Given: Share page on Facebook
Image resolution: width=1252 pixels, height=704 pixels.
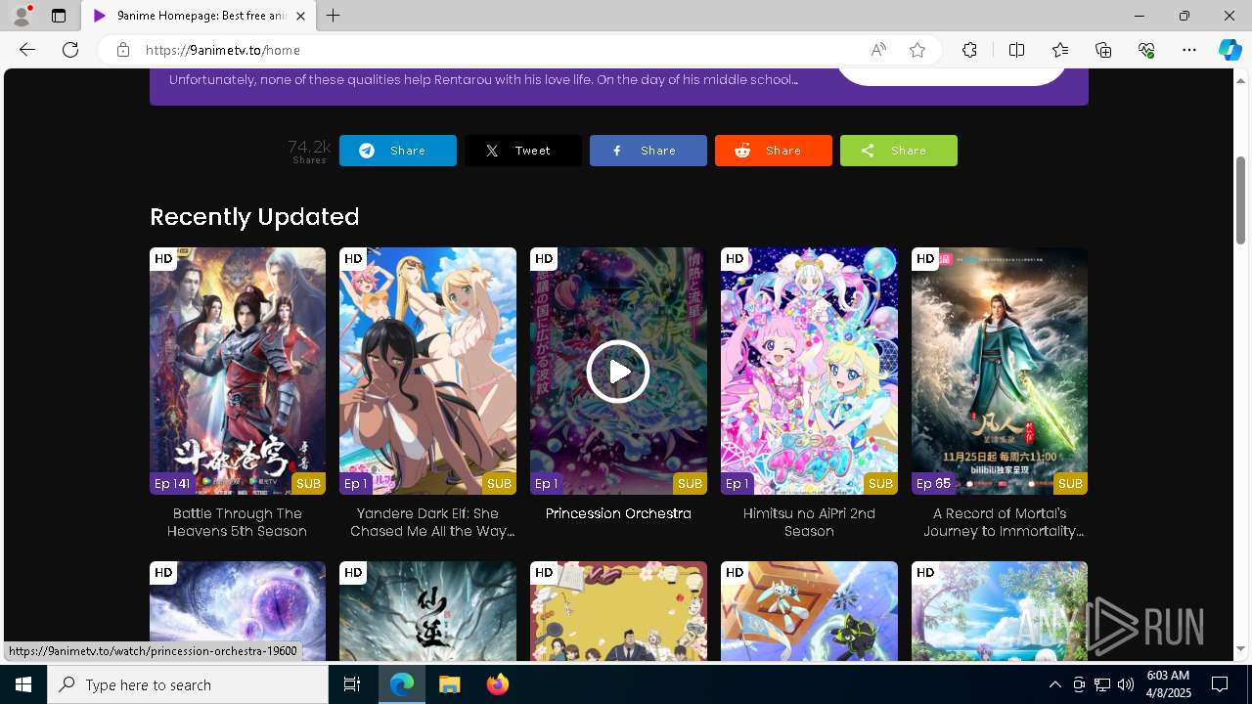Looking at the screenshot, I should point(648,151).
